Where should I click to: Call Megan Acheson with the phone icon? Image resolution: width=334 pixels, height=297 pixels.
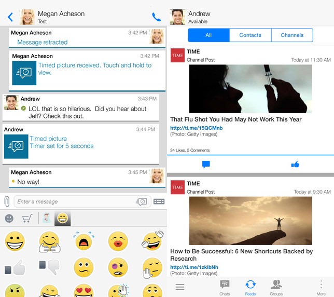point(156,17)
